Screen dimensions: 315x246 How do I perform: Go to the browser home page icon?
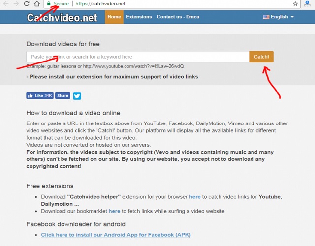[37, 4]
